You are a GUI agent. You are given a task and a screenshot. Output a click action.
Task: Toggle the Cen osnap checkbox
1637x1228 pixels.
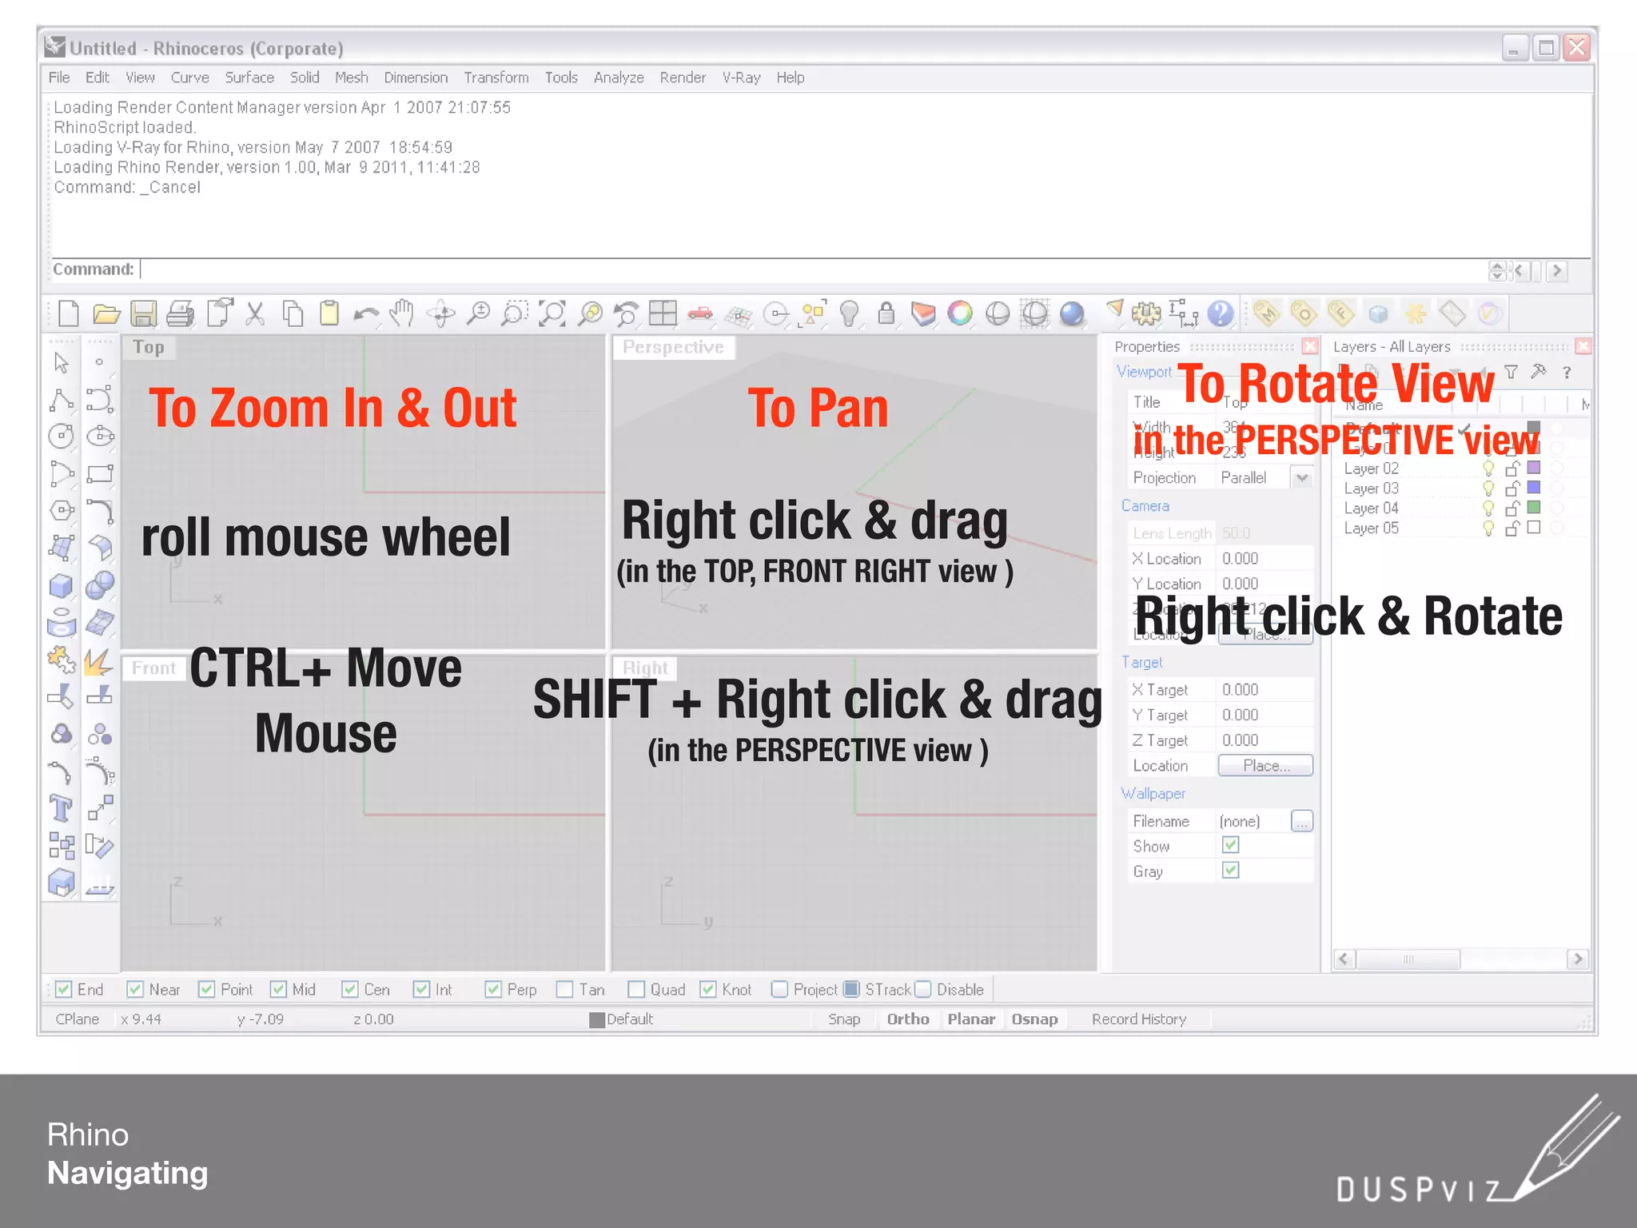pyautogui.click(x=349, y=990)
